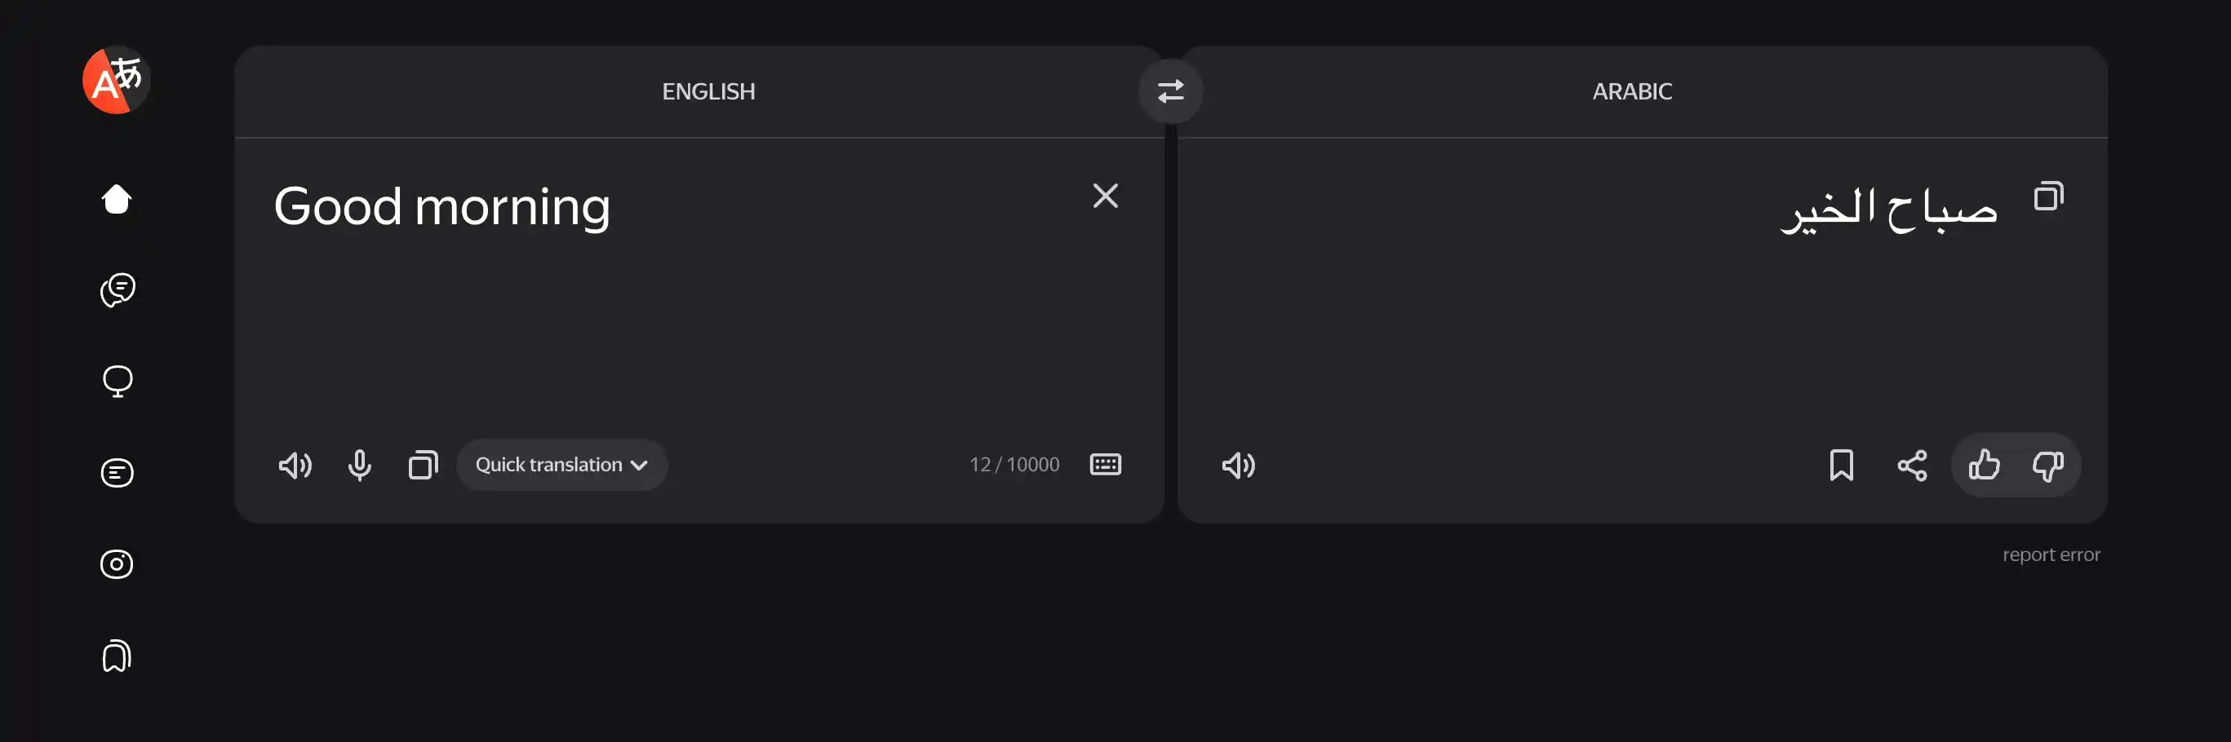Open the document translation section
Screen dimensions: 2231x742
116,473
